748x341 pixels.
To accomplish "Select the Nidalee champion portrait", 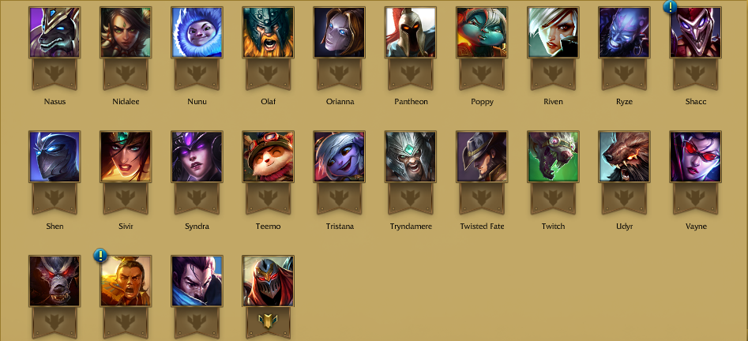I will tap(126, 32).
